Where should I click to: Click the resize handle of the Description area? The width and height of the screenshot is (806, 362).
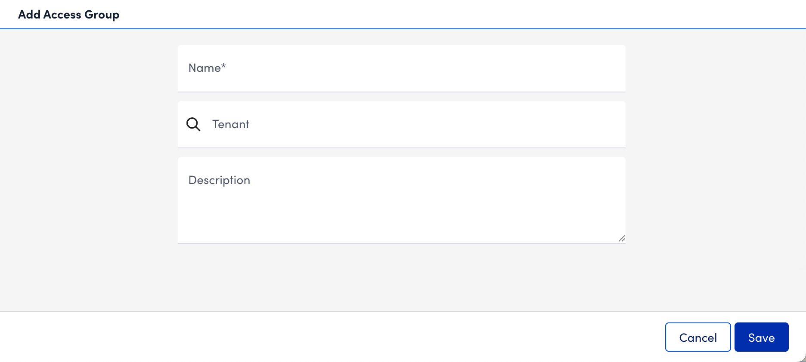(622, 239)
